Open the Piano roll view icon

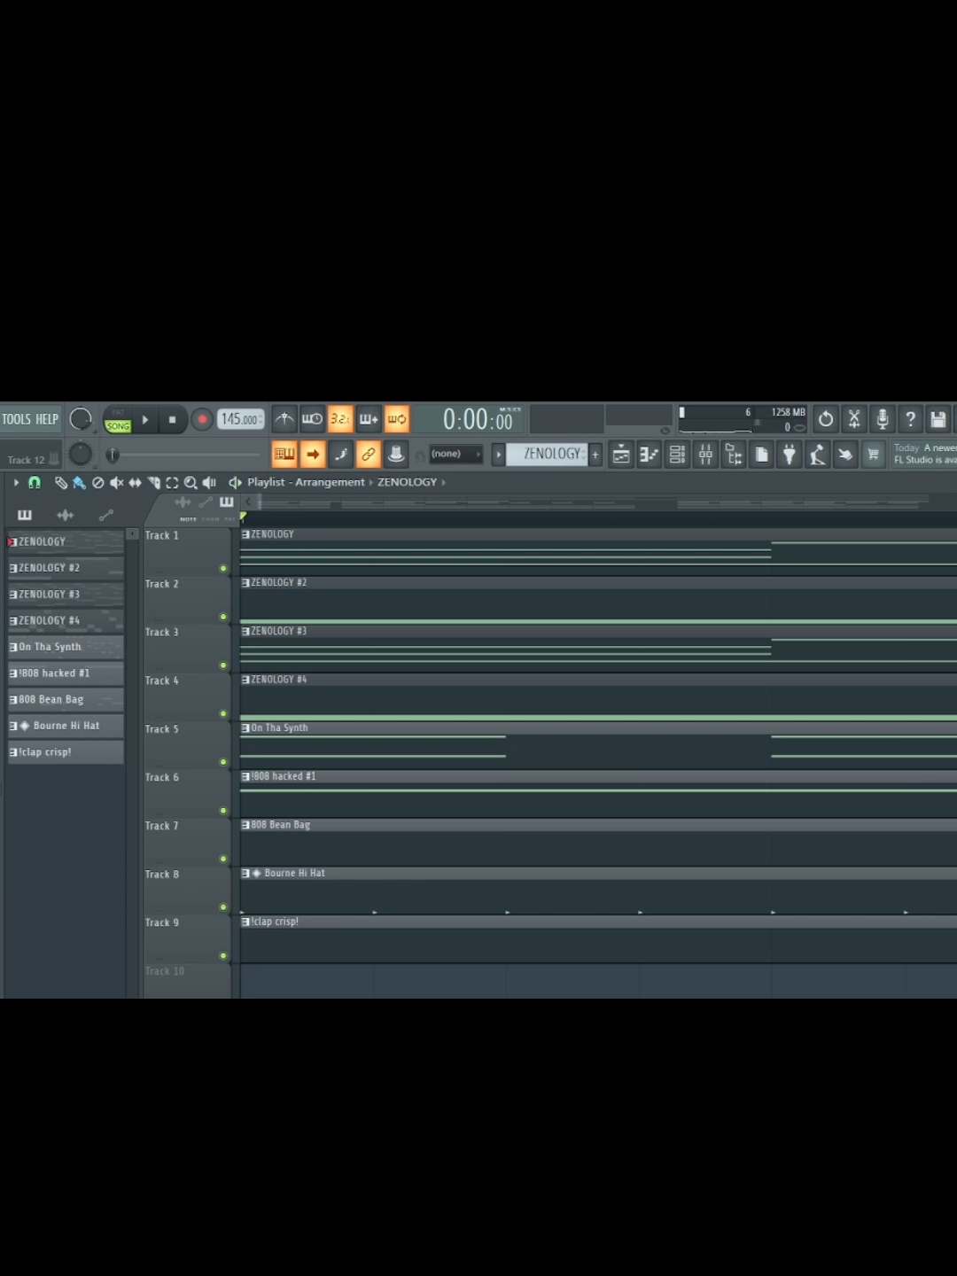(650, 455)
